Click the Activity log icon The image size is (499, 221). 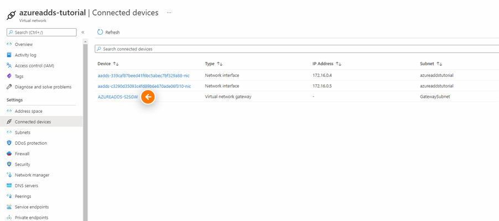click(x=9, y=55)
